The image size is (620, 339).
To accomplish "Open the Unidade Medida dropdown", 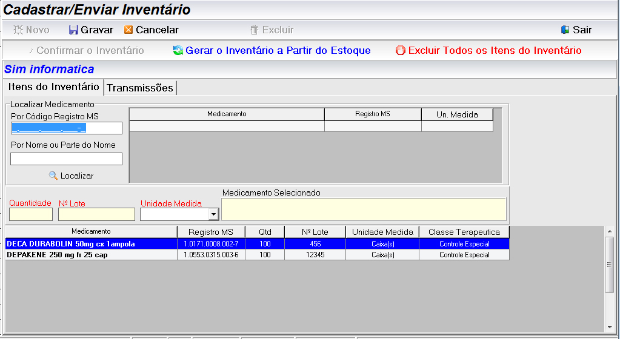I will click(x=213, y=214).
